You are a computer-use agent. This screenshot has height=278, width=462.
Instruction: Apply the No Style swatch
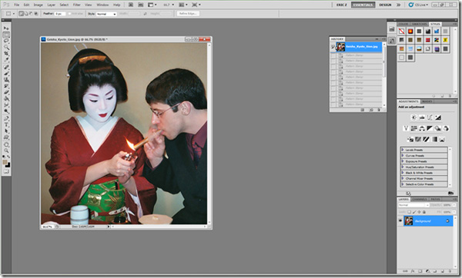coord(402,31)
